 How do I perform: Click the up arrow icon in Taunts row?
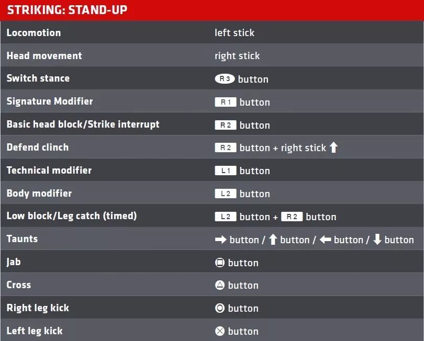tap(273, 240)
